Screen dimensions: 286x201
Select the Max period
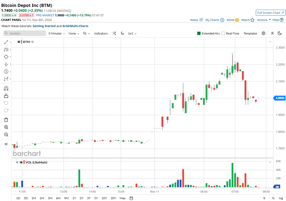click(122, 198)
